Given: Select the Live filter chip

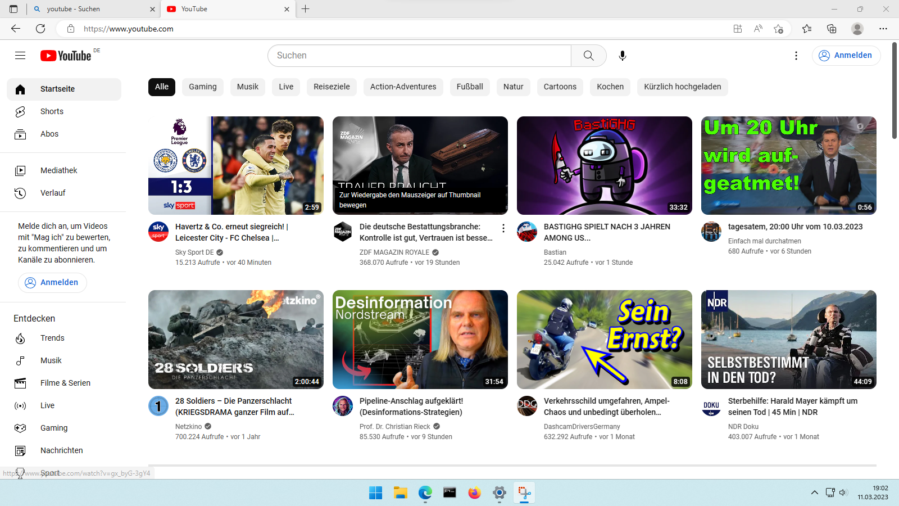Looking at the screenshot, I should (x=286, y=87).
